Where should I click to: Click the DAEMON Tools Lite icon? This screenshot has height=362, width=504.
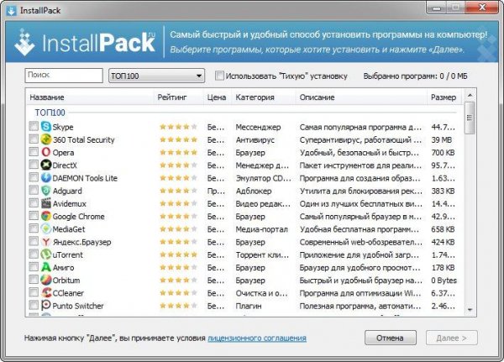pyautogui.click(x=46, y=178)
